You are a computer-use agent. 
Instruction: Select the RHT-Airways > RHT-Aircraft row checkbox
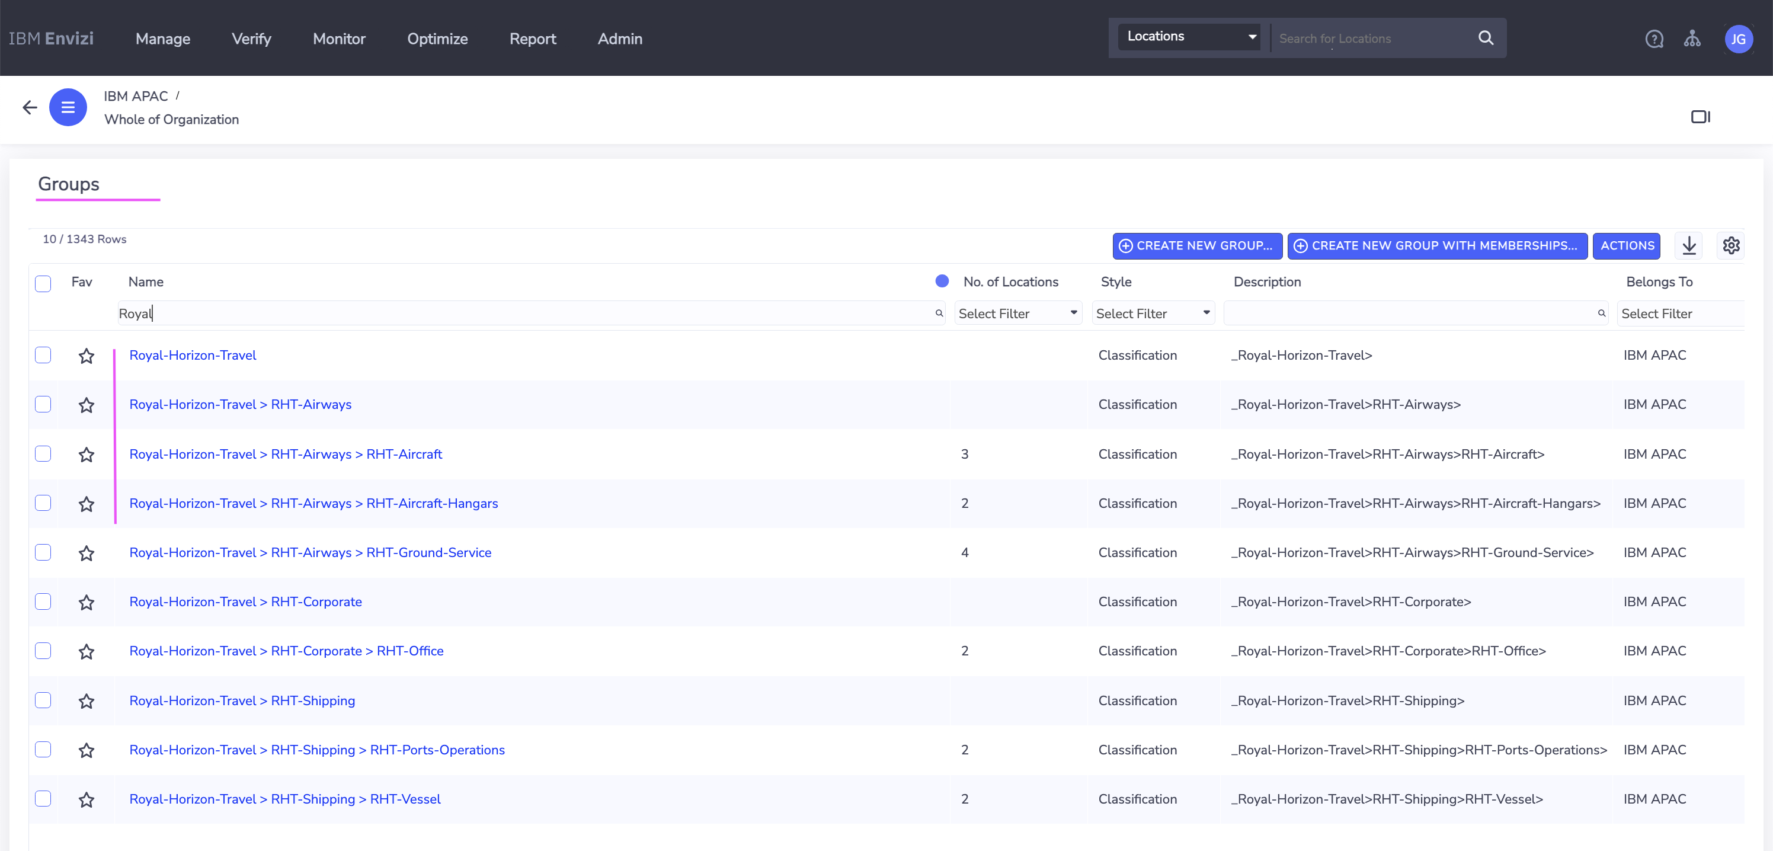[x=43, y=454]
